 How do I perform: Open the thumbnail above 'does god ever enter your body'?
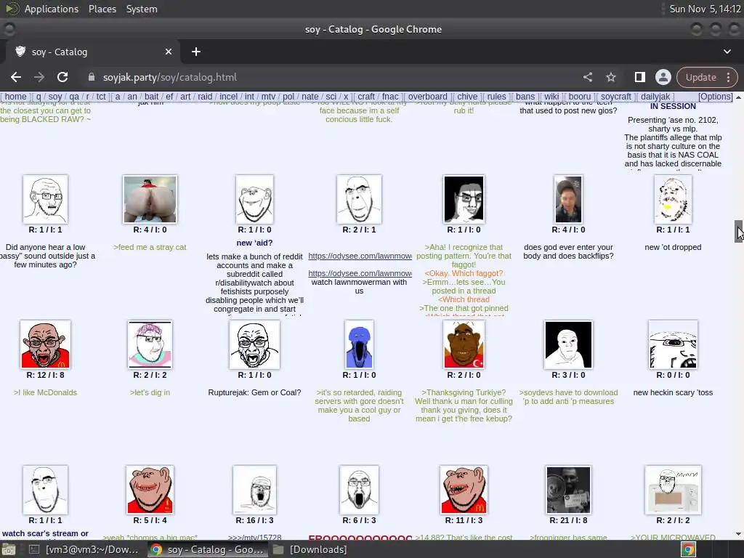(568, 199)
